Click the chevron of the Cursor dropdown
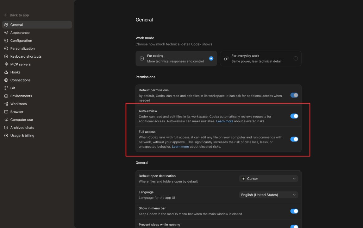Viewport: 363px width, 228px height. coord(294,179)
